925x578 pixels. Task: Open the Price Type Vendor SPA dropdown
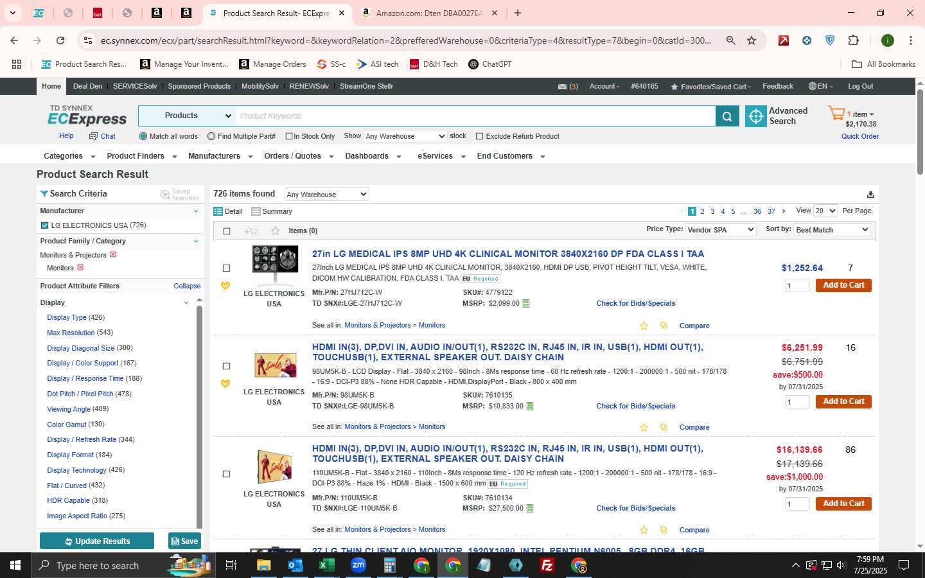tap(721, 230)
